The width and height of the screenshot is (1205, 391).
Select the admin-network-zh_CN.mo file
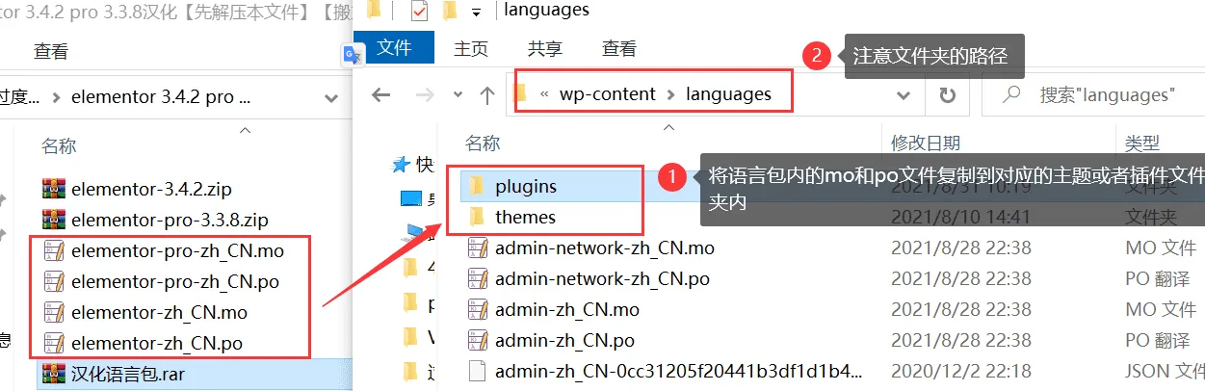(x=604, y=248)
